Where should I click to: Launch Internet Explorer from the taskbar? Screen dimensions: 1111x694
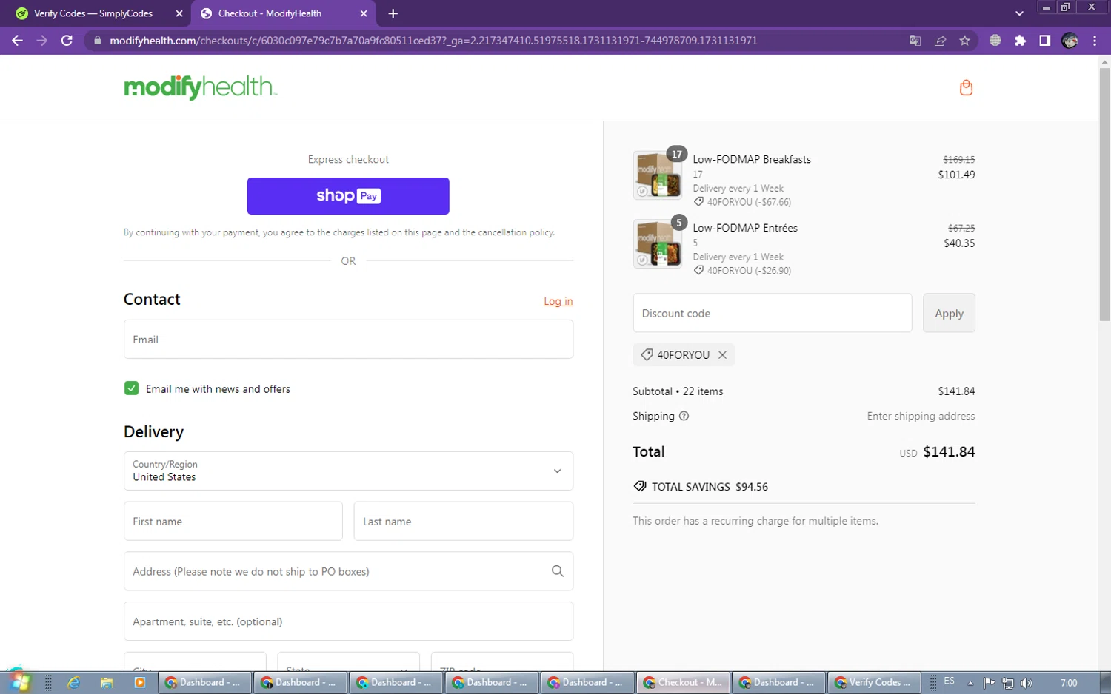74,683
